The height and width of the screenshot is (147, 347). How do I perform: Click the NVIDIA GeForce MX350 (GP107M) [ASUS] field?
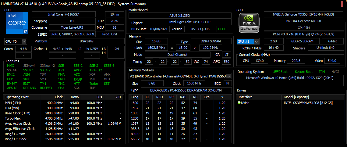tap(304, 14)
